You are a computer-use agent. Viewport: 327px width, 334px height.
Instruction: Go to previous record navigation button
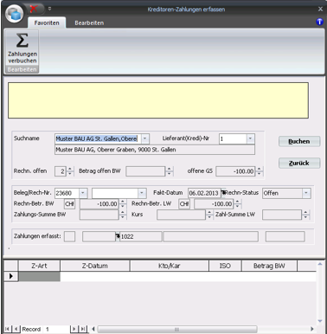coord(16,329)
